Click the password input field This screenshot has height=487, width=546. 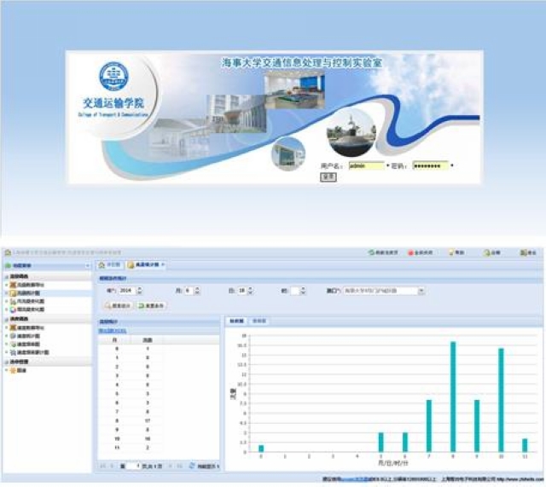pyautogui.click(x=430, y=165)
